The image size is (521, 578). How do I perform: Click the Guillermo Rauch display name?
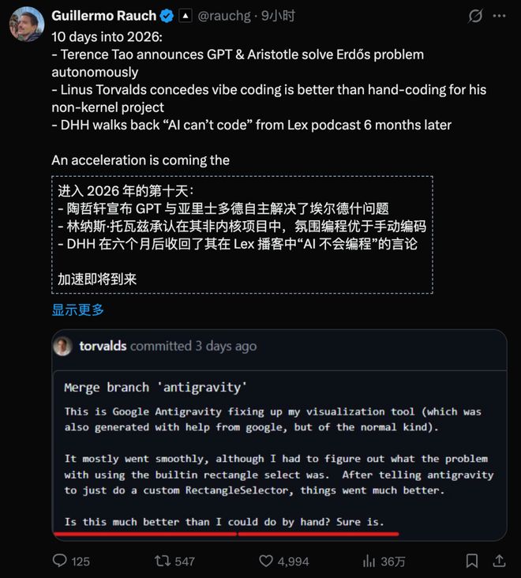pyautogui.click(x=102, y=15)
